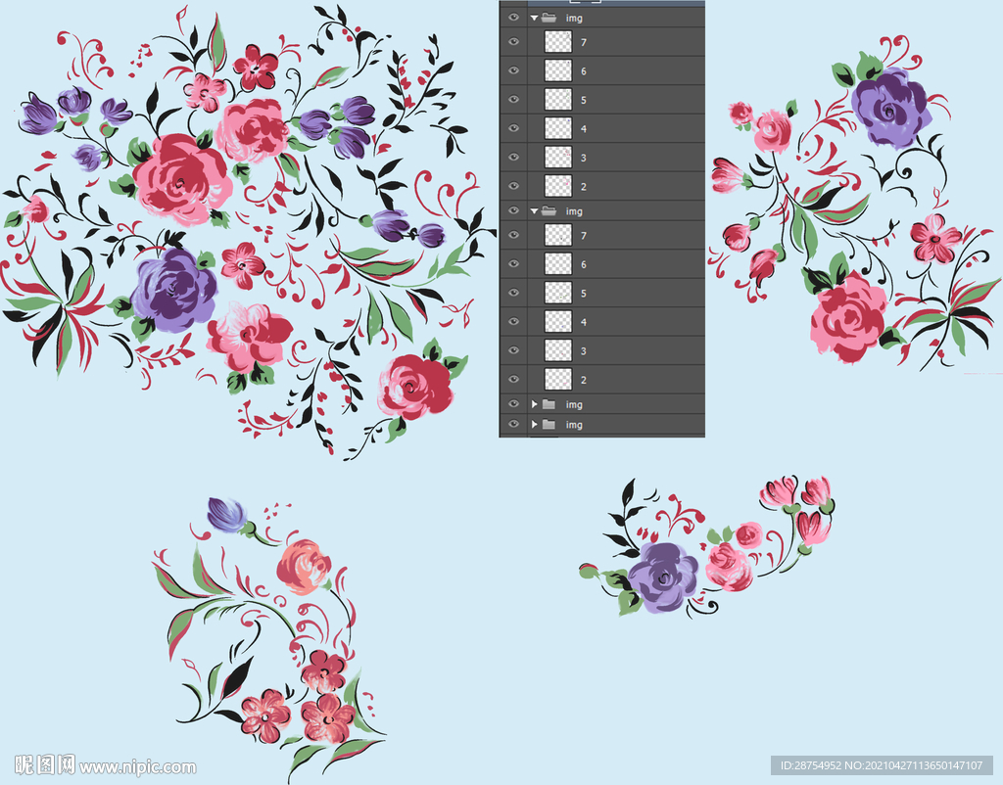Select layer thumbnail 3 in second img group
Screen dimensions: 1003x785
pyautogui.click(x=558, y=350)
